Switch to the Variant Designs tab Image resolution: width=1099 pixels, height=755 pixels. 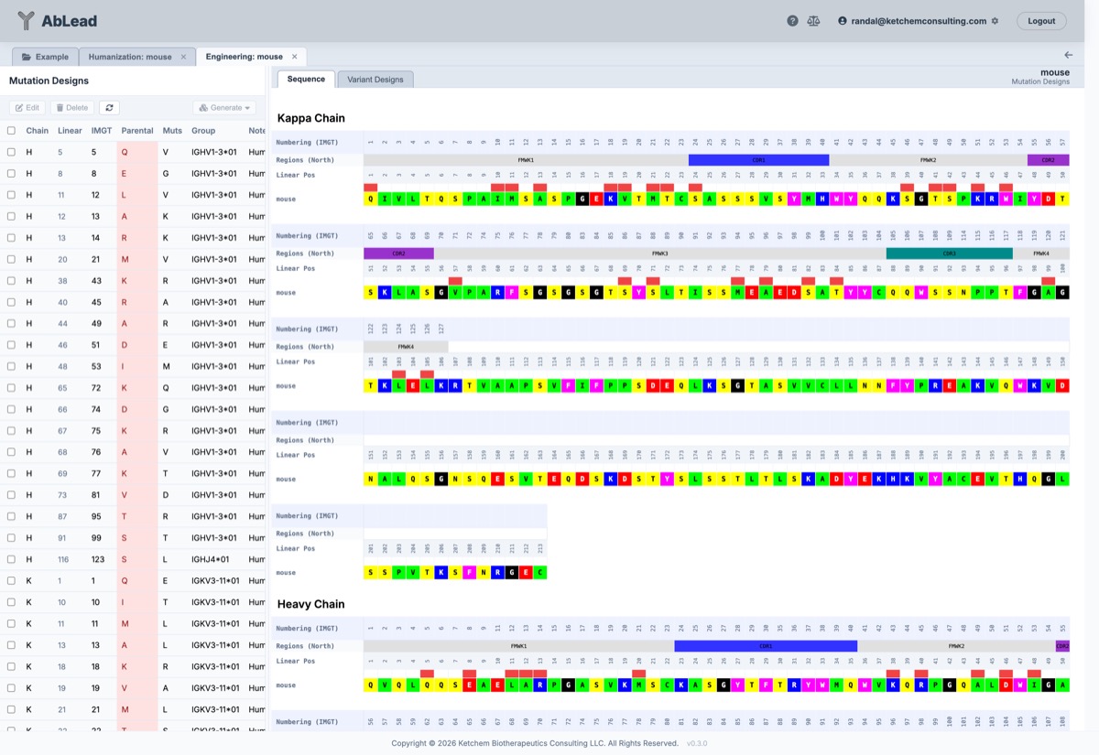(x=375, y=80)
